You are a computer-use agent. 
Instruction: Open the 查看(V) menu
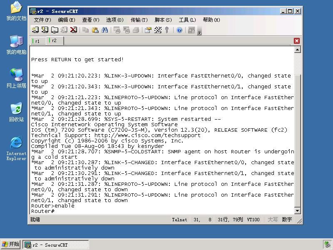point(91,20)
